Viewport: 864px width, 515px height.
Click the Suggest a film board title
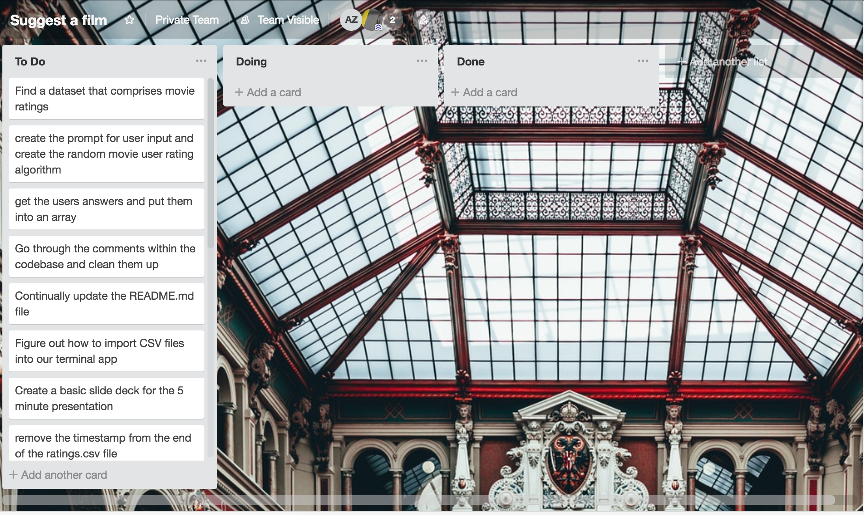pyautogui.click(x=58, y=20)
